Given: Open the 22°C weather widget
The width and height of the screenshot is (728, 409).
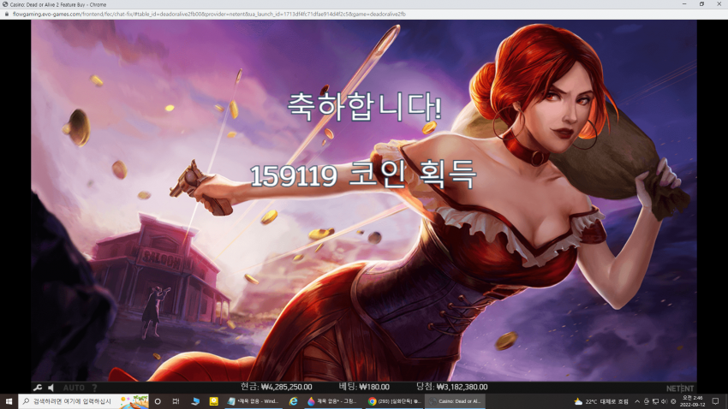Looking at the screenshot, I should point(600,401).
